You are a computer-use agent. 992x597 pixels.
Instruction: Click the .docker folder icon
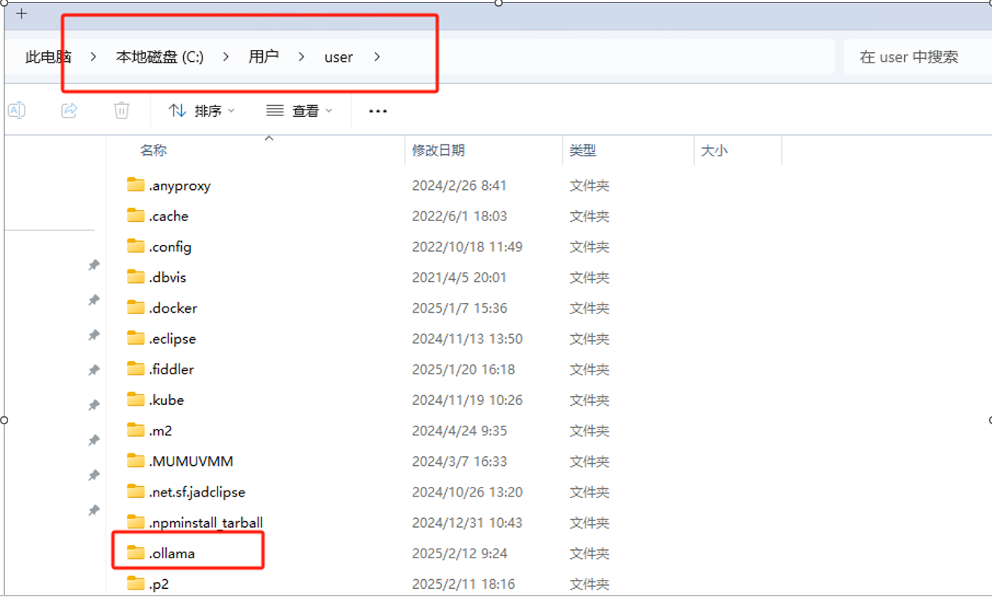tap(136, 307)
